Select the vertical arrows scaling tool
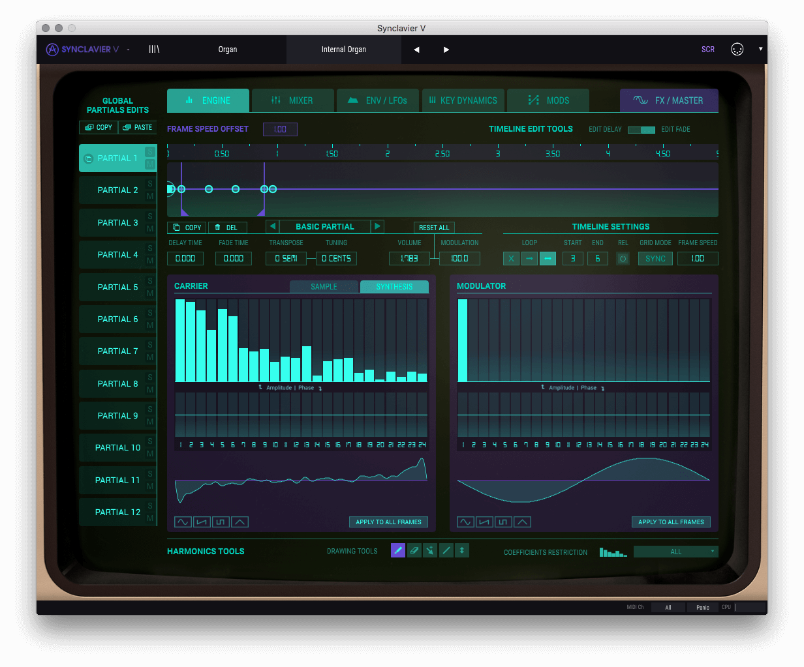This screenshot has width=804, height=667. click(462, 550)
